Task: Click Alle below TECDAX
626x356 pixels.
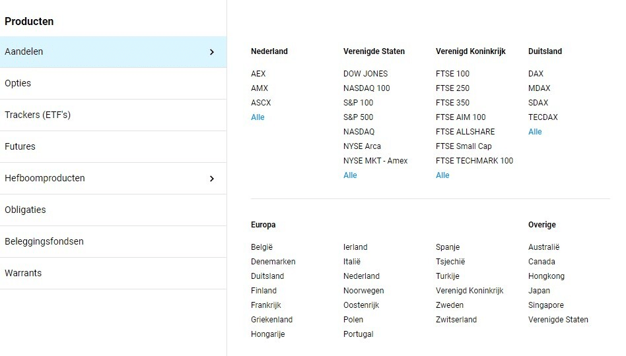Action: click(535, 132)
